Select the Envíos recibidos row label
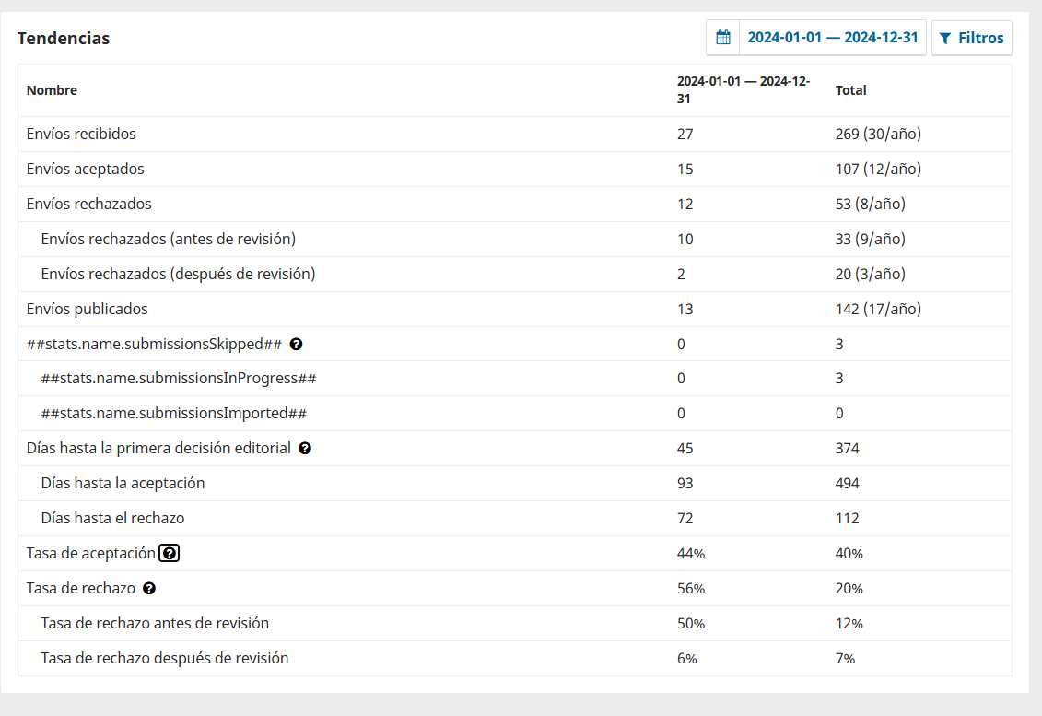Image resolution: width=1042 pixels, height=716 pixels. click(81, 134)
